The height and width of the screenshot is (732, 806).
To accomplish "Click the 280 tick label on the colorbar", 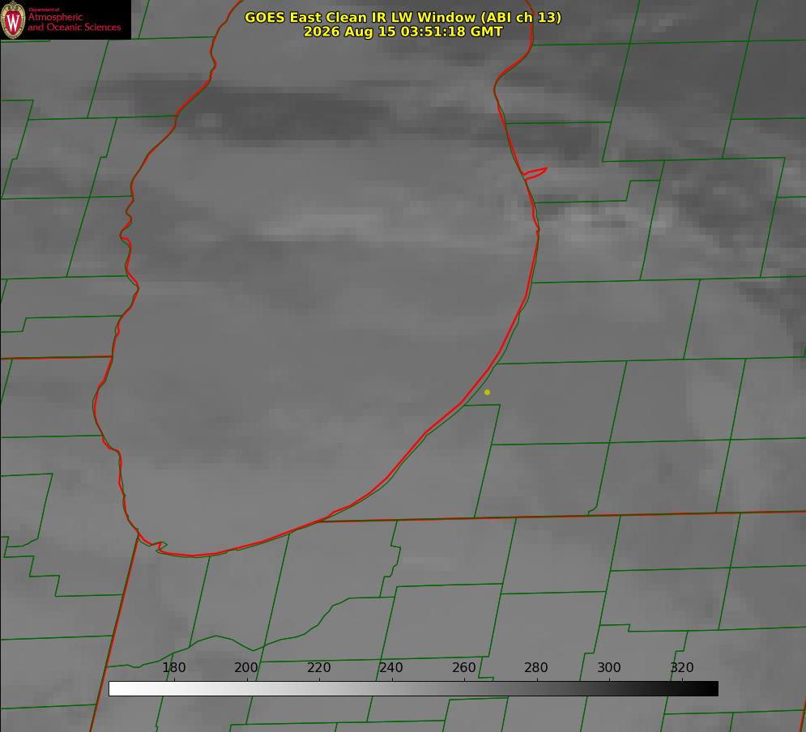I will pyautogui.click(x=536, y=667).
